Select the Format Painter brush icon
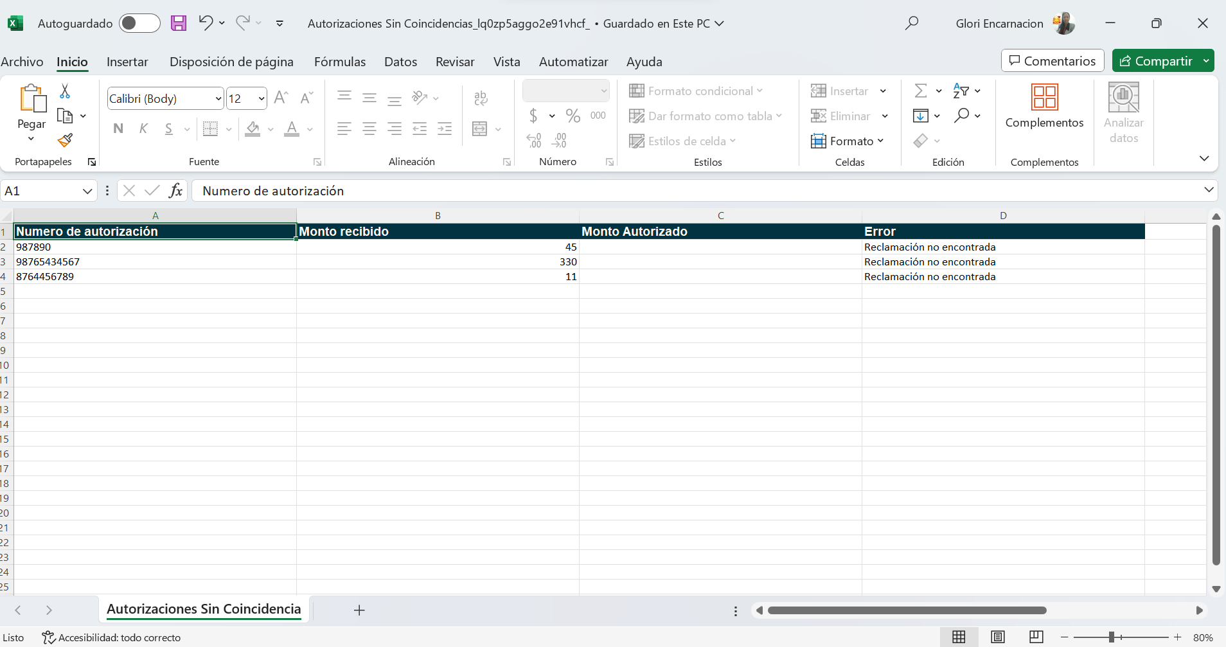Screen dimensions: 1226x647 coord(65,140)
